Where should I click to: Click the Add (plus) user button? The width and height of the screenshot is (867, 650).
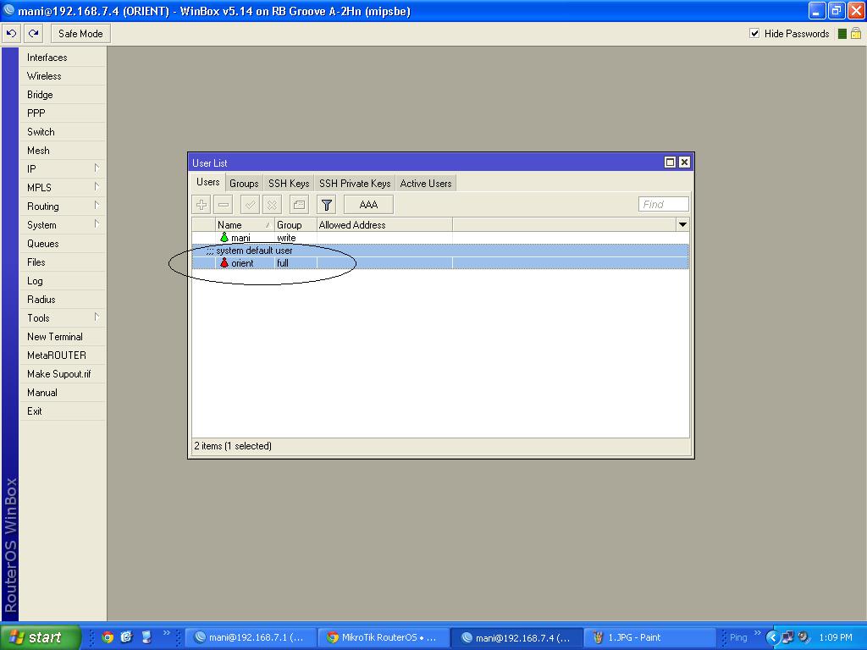202,205
